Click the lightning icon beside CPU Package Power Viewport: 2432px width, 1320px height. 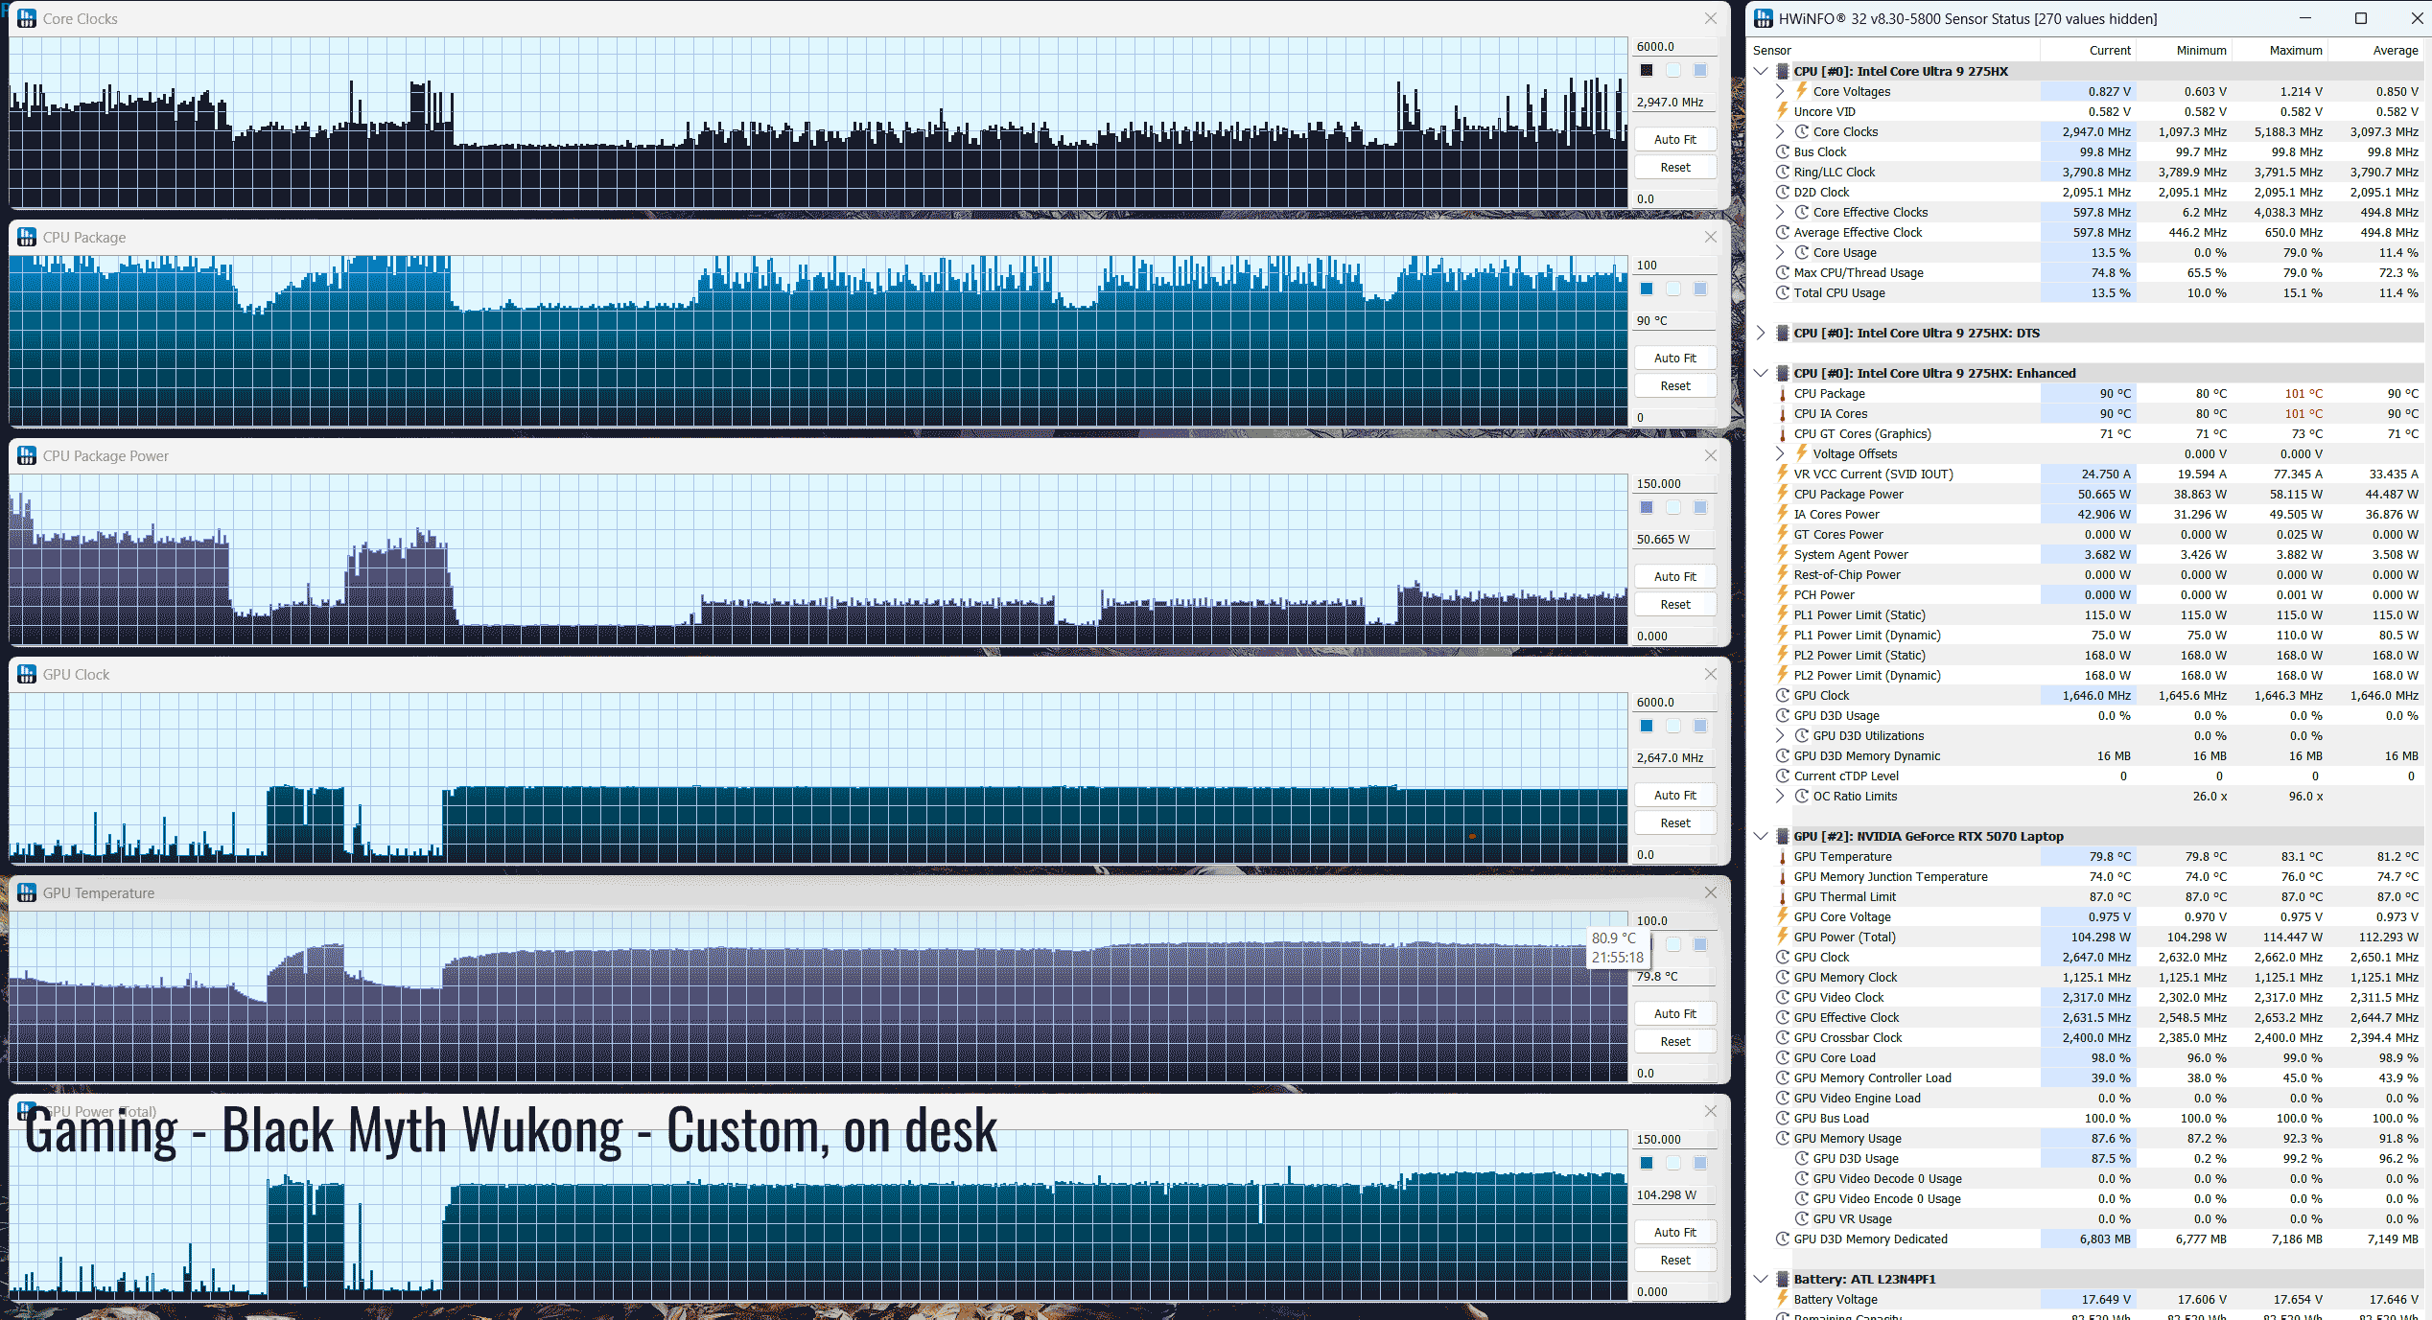[x=1782, y=494]
